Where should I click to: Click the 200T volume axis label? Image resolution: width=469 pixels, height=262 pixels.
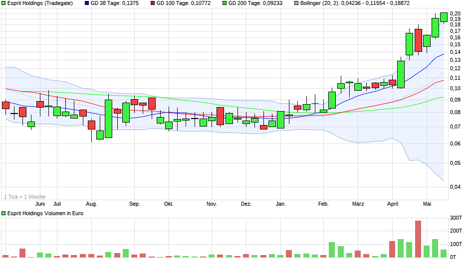click(456, 231)
